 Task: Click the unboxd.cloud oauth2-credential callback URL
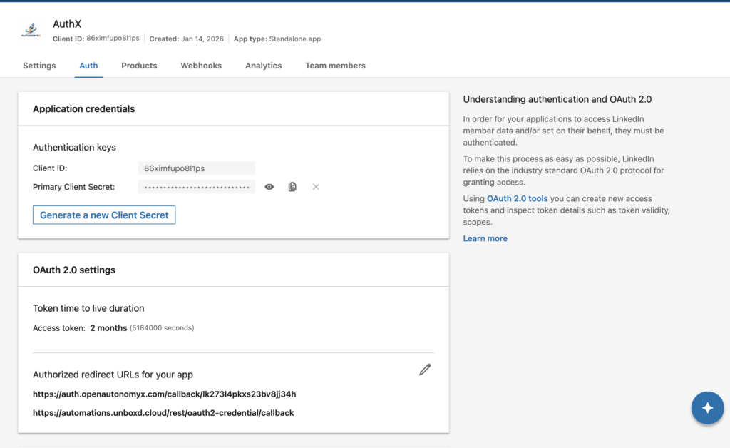pos(163,412)
